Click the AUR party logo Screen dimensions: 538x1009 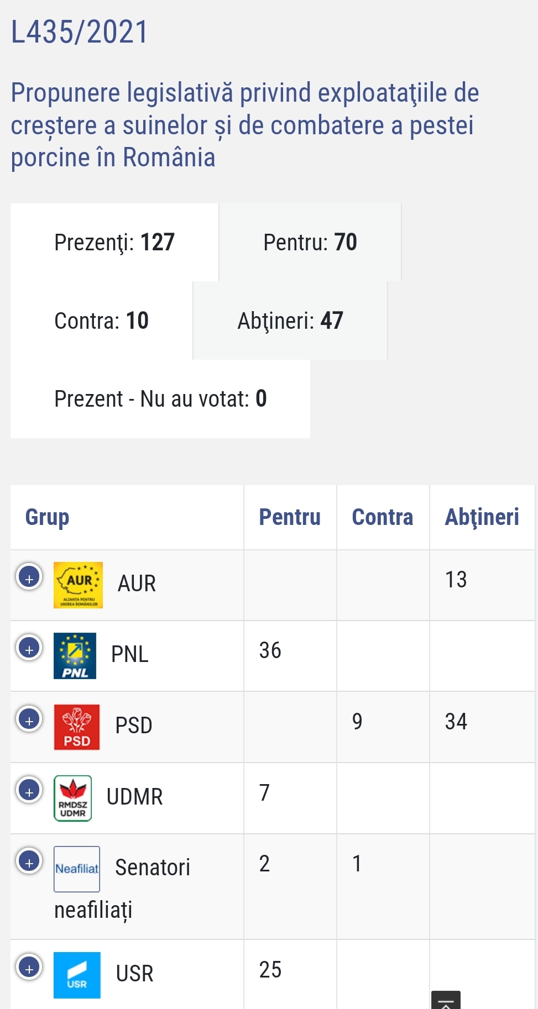pyautogui.click(x=78, y=585)
